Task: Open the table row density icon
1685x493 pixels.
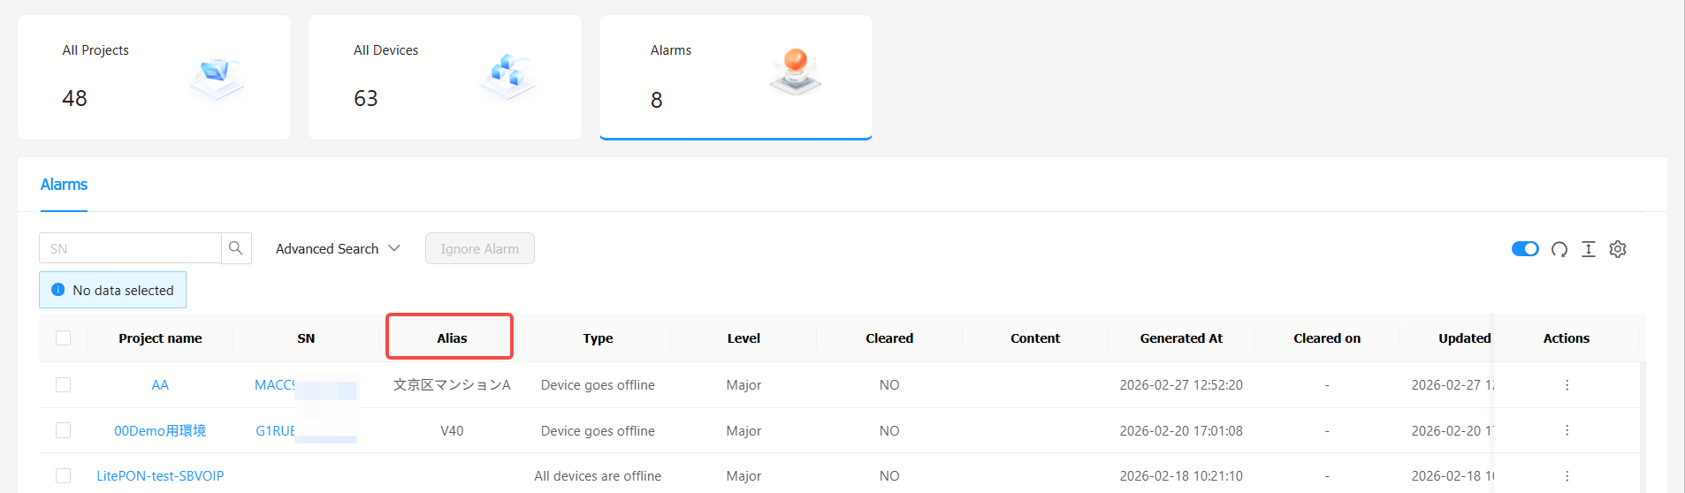Action: [1589, 249]
